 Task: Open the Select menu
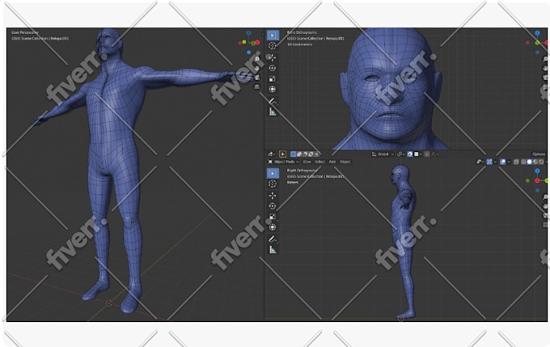pos(319,162)
